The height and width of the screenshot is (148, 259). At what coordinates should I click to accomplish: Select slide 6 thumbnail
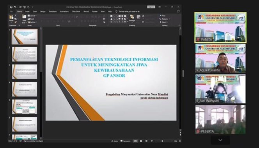click(x=25, y=124)
